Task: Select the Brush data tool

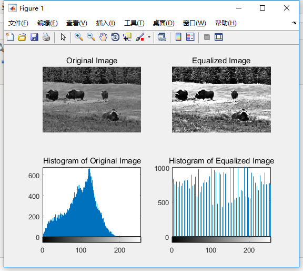Action: pyautogui.click(x=140, y=37)
